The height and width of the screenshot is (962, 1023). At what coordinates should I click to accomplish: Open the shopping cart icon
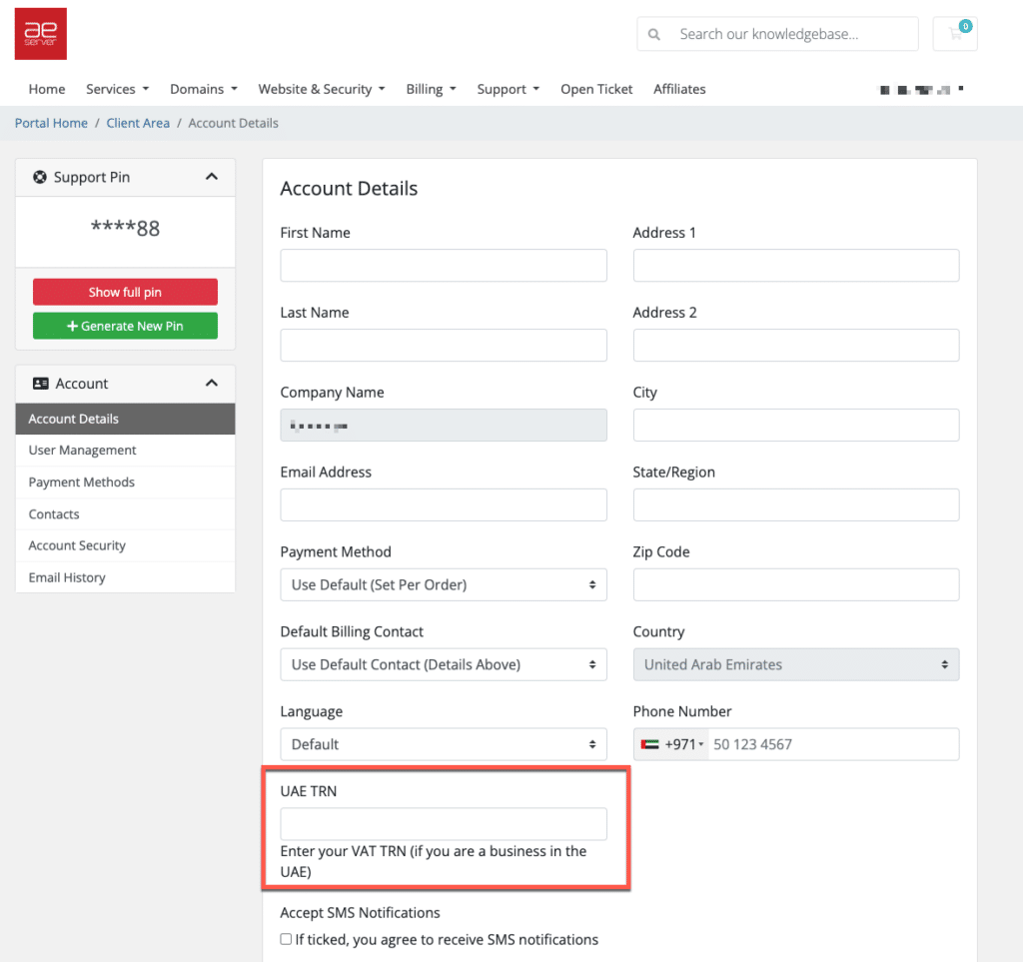click(955, 34)
